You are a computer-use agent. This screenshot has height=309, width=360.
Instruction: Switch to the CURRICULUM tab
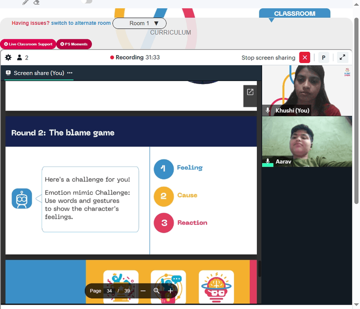(x=170, y=32)
